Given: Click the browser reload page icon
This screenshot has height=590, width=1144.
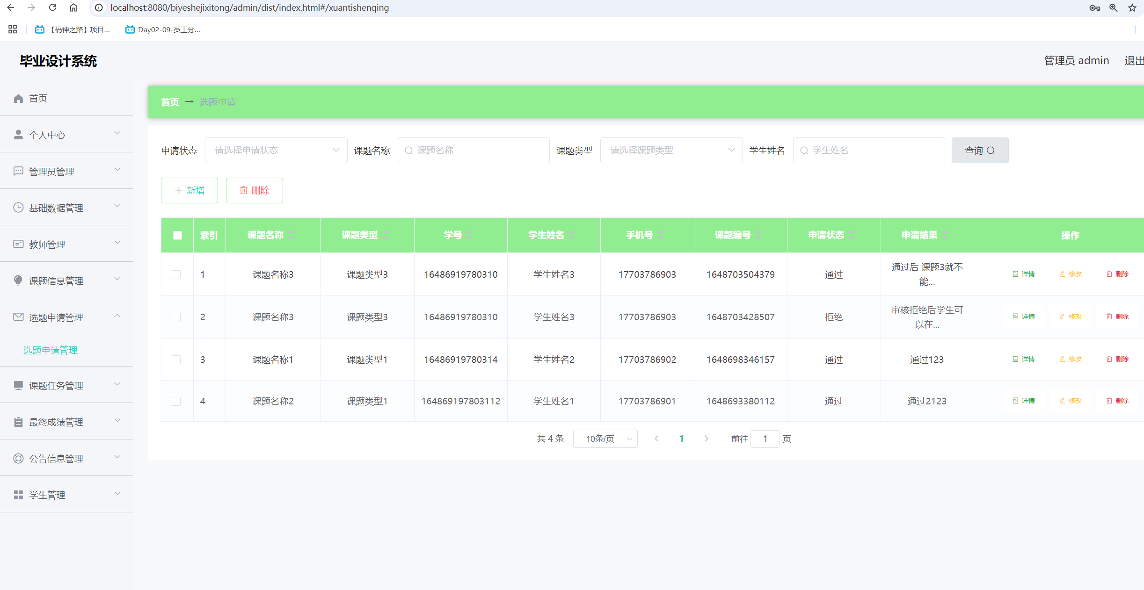Looking at the screenshot, I should pos(52,7).
